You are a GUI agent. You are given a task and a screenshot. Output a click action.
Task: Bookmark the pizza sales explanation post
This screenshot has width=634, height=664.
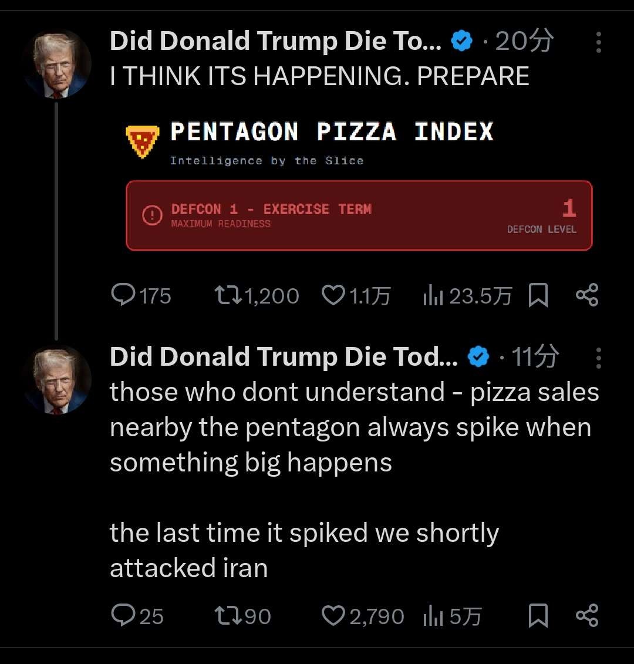coord(538,615)
